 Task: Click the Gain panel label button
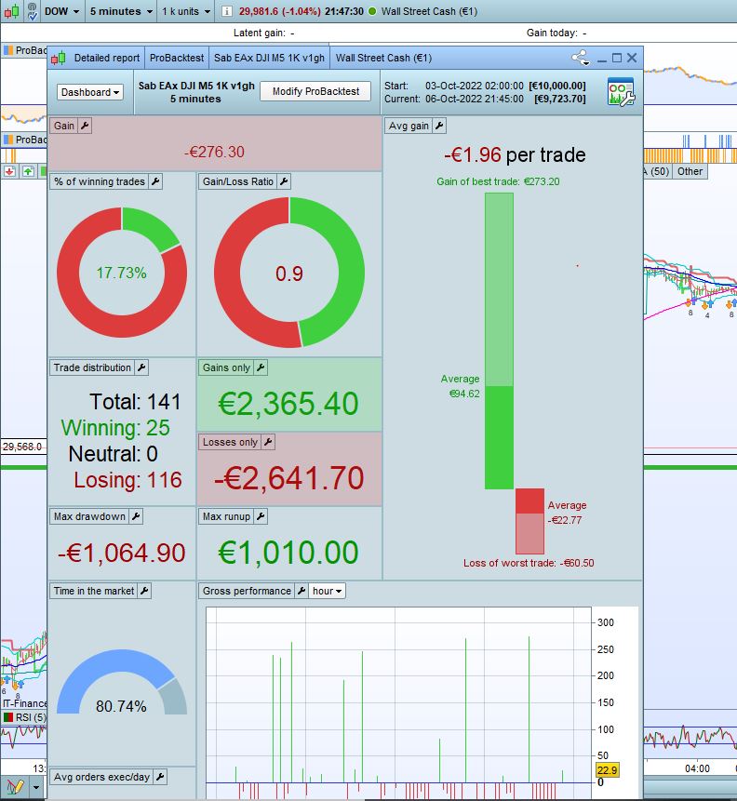coord(64,126)
